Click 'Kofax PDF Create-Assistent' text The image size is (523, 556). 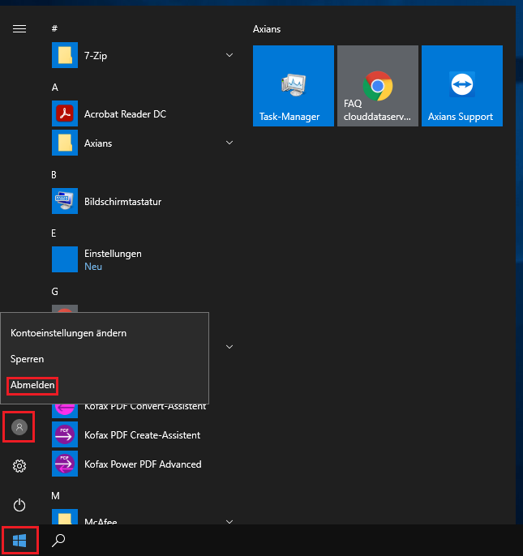click(142, 435)
